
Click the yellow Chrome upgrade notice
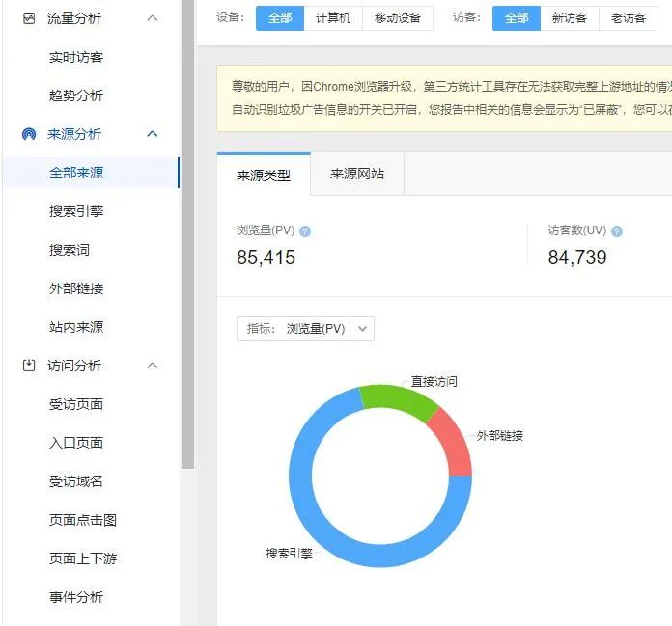[444, 98]
